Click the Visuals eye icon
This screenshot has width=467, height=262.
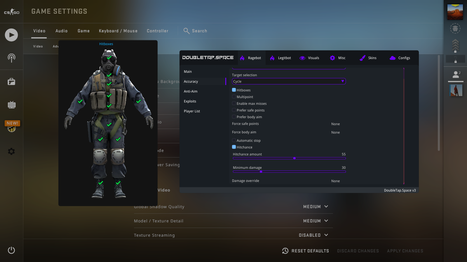click(302, 58)
